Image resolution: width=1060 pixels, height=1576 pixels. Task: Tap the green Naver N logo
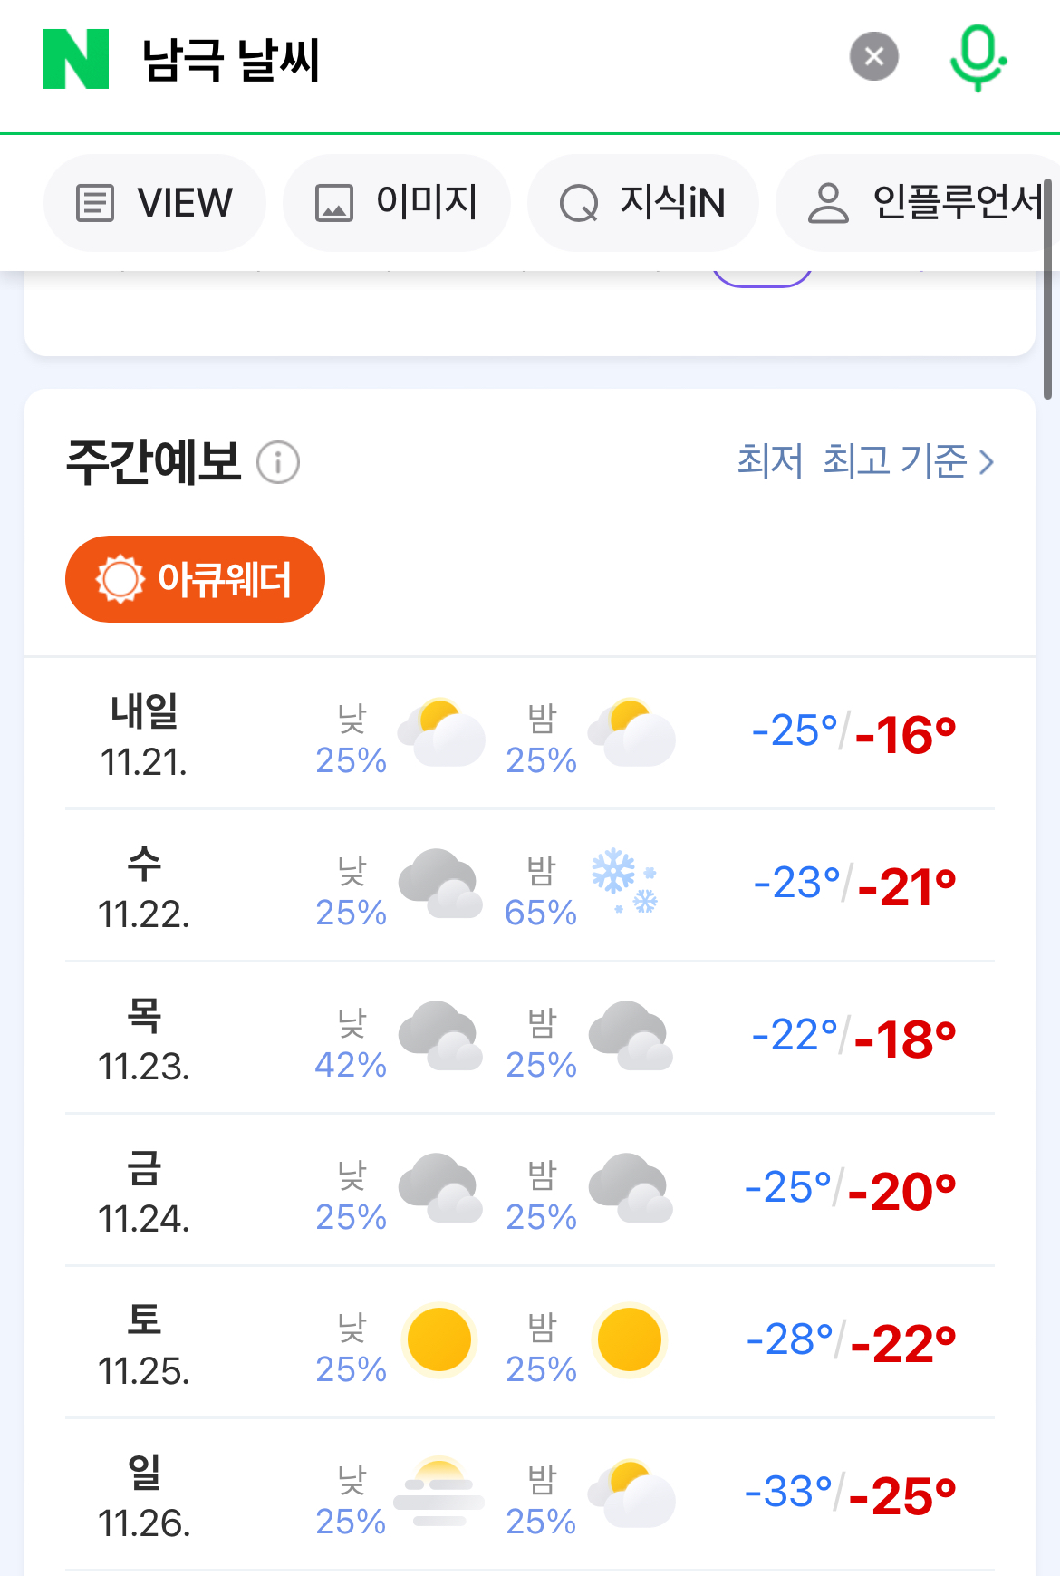tap(76, 59)
